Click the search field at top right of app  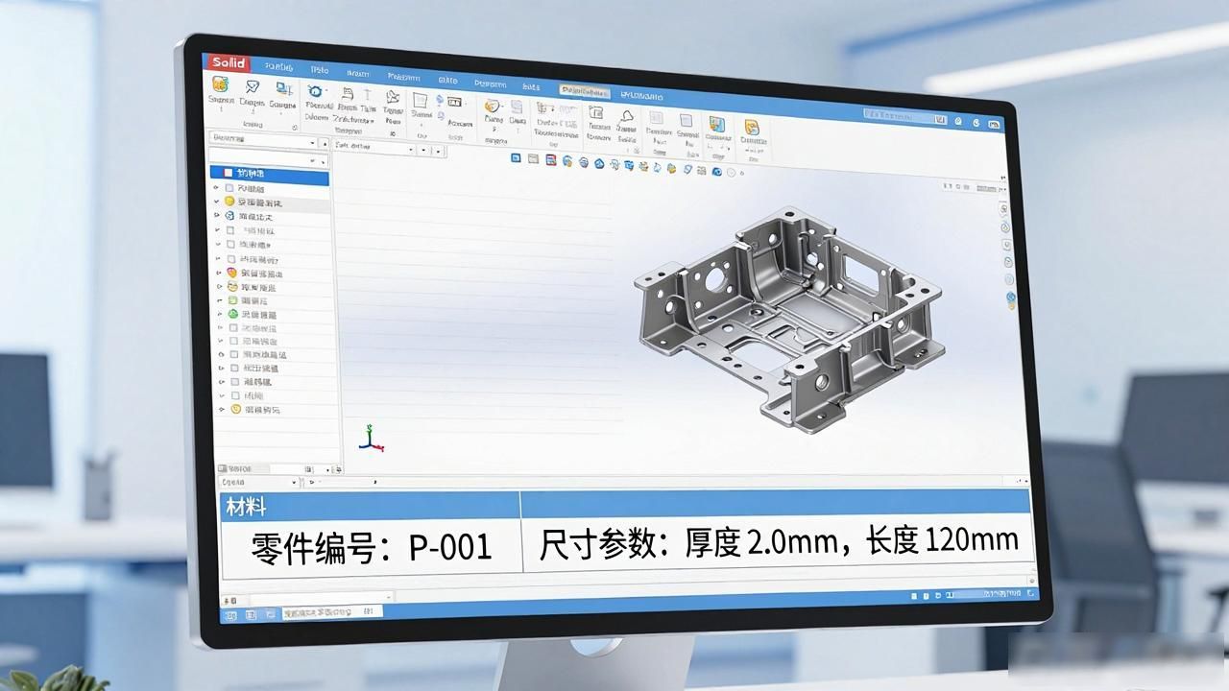click(904, 116)
